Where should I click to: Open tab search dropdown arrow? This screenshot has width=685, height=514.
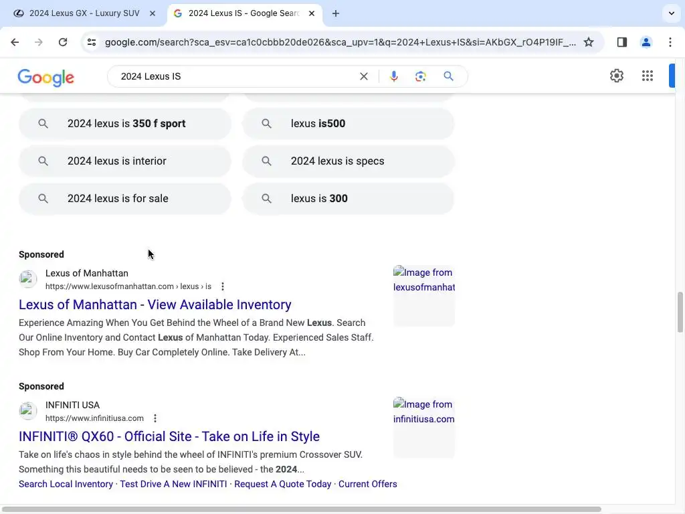click(672, 13)
